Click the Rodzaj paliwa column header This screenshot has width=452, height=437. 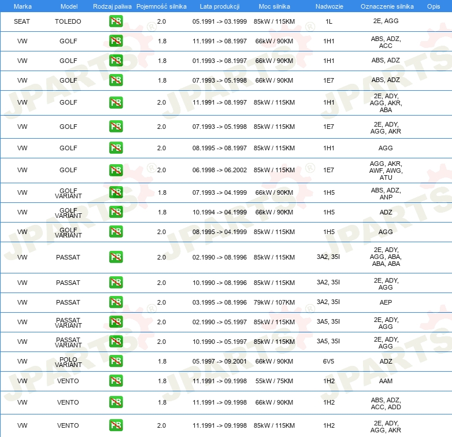pos(112,6)
